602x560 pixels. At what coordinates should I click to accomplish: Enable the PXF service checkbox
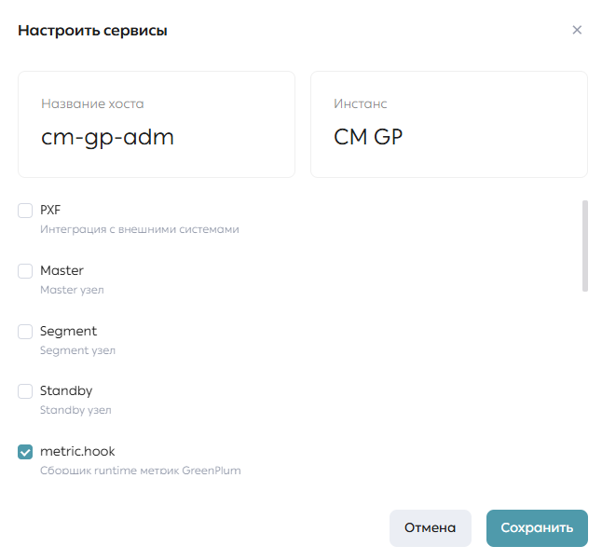point(25,211)
